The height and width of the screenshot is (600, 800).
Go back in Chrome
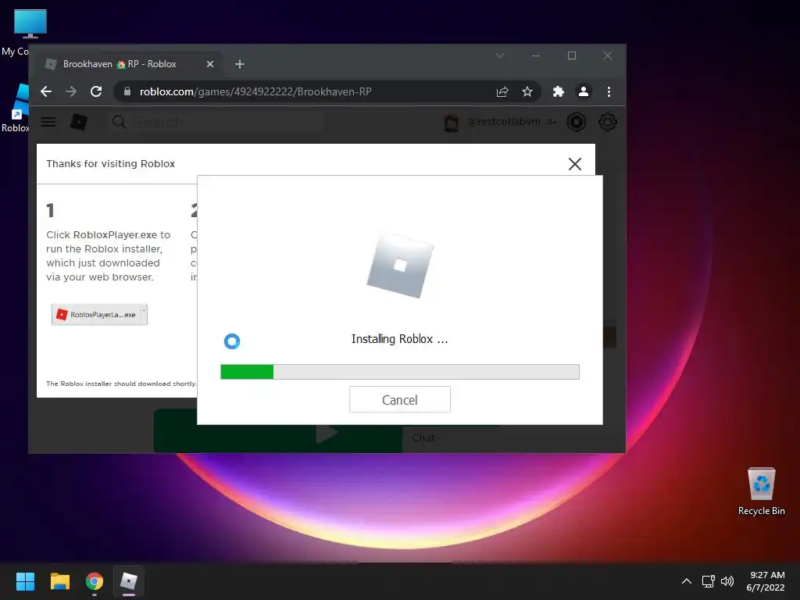pyautogui.click(x=46, y=91)
